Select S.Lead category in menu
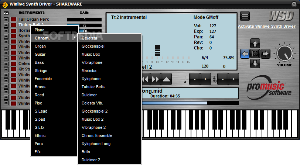300x165 pixels. pos(54,111)
